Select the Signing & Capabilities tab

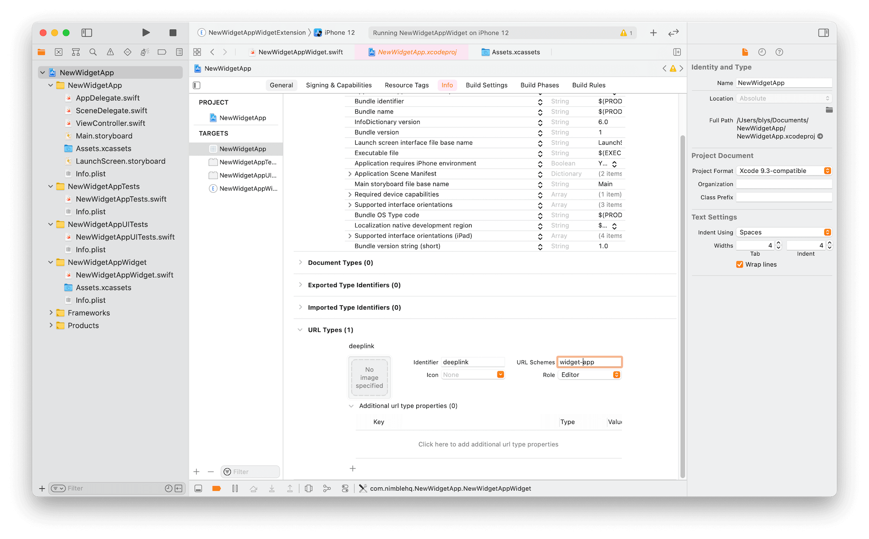338,85
